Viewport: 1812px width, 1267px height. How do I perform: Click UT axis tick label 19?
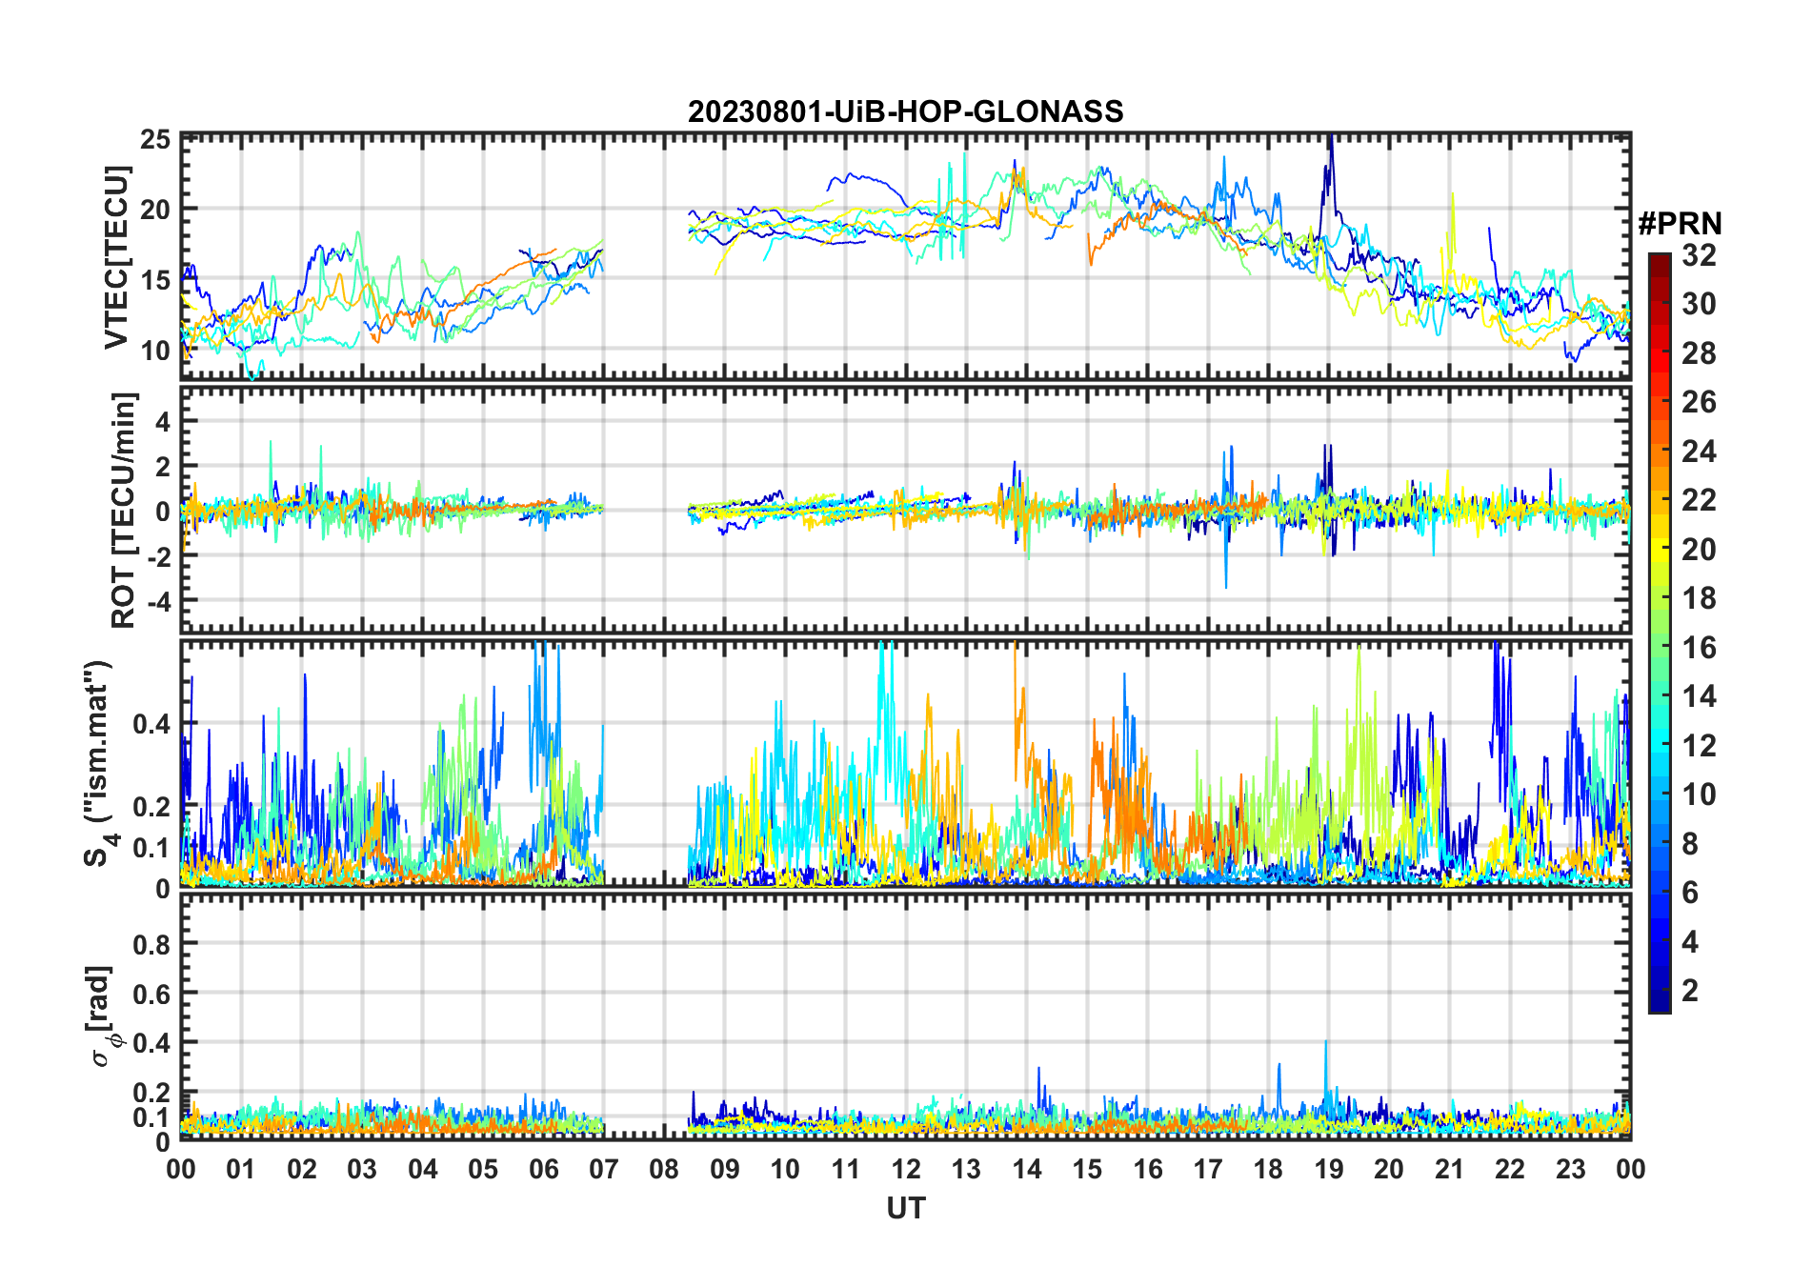pos(1329,1170)
